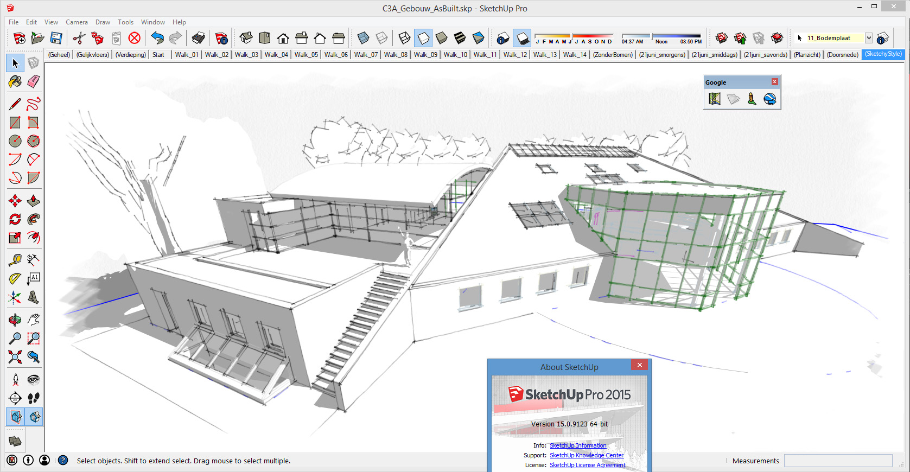Open the Layer Manager icon
910x472 pixels.
[x=882, y=38]
